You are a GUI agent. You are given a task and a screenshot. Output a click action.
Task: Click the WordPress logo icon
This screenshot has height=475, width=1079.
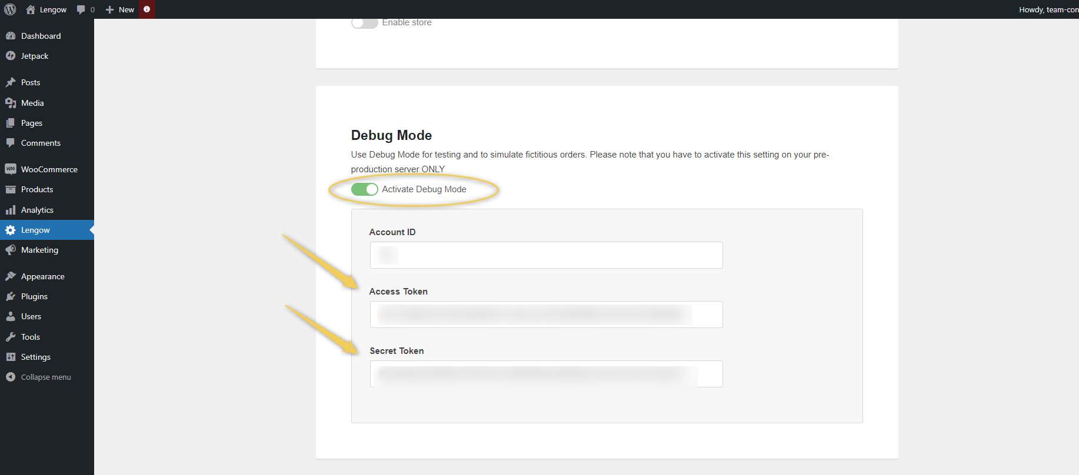(x=10, y=9)
